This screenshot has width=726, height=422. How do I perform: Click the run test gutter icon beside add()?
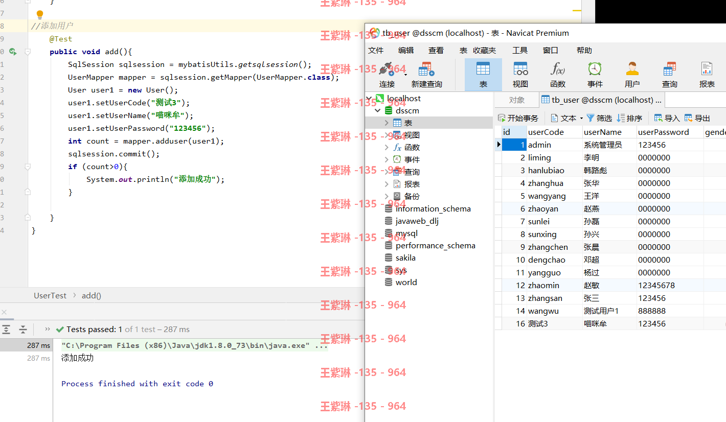[13, 52]
